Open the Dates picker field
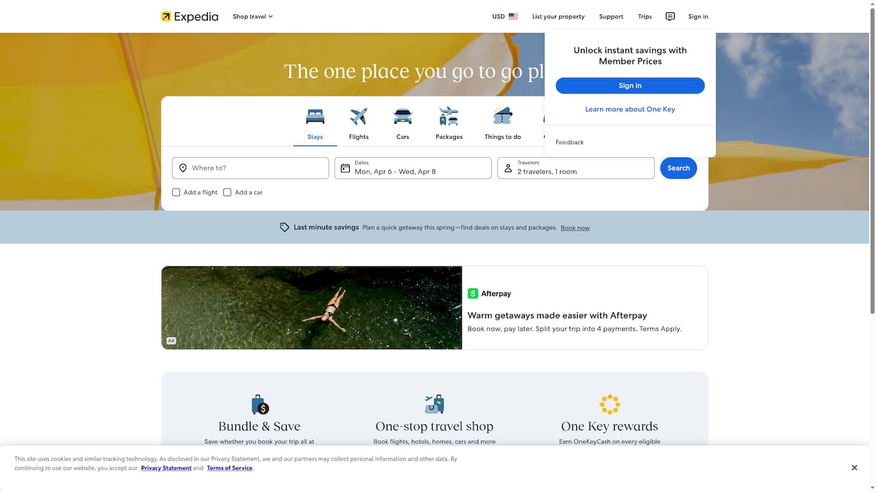 coord(412,167)
